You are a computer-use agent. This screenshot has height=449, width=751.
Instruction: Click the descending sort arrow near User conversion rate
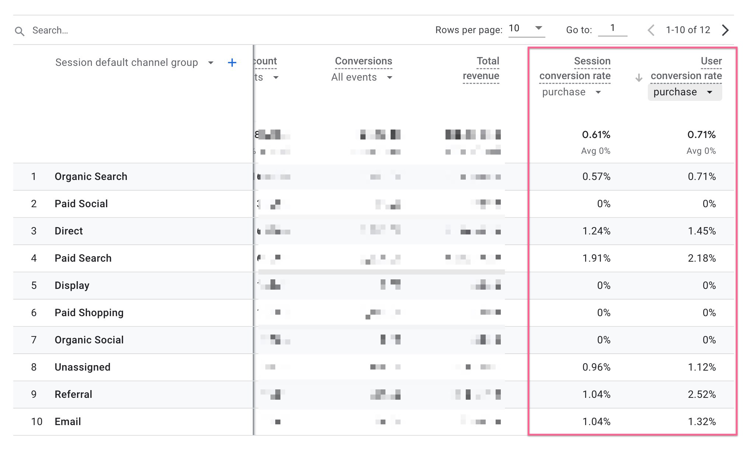(638, 77)
